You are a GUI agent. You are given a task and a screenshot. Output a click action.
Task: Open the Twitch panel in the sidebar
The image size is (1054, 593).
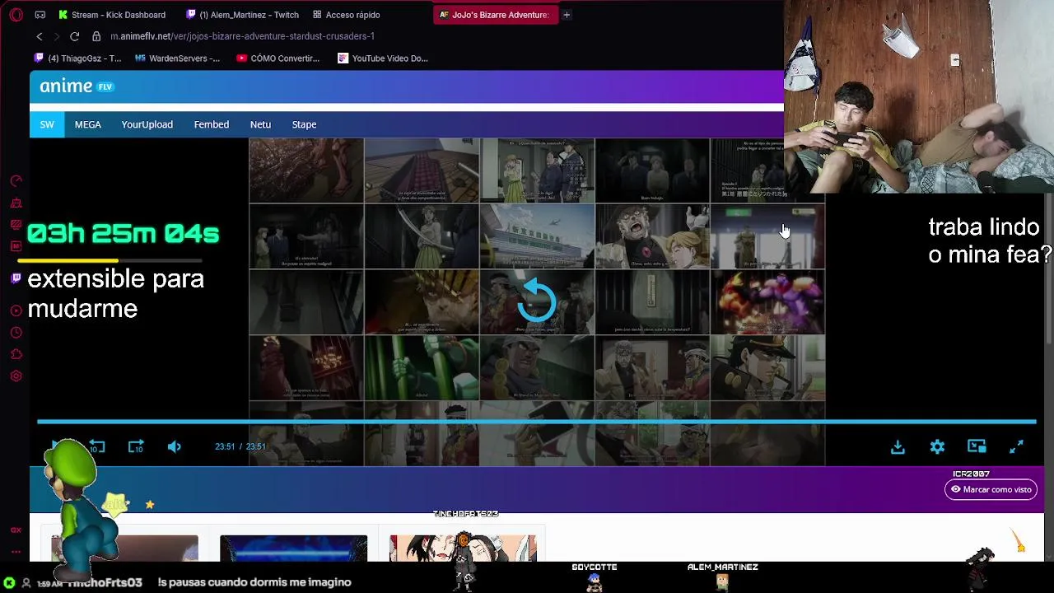tap(16, 278)
